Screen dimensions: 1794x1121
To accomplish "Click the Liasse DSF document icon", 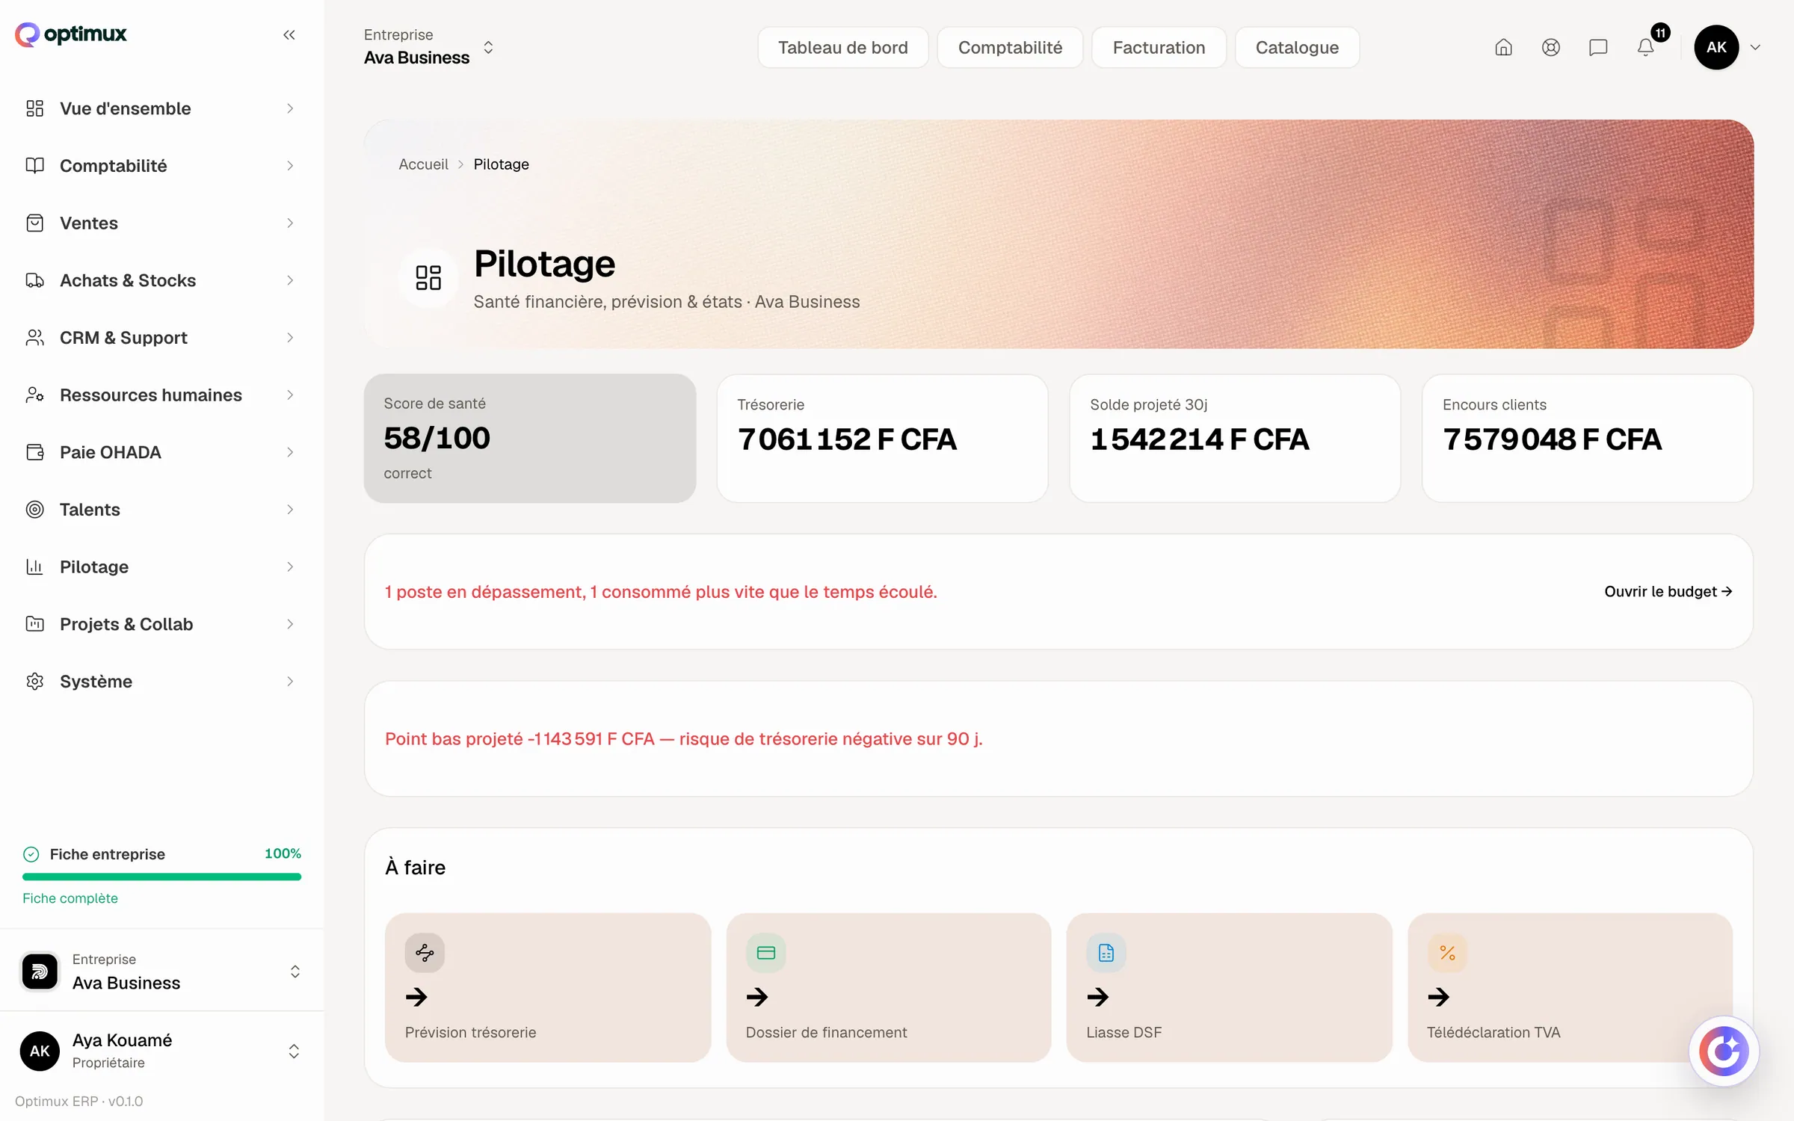I will tap(1106, 953).
